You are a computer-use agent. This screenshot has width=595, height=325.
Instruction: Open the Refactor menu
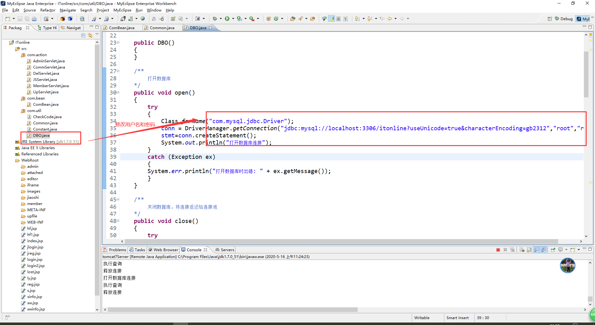[x=48, y=10]
